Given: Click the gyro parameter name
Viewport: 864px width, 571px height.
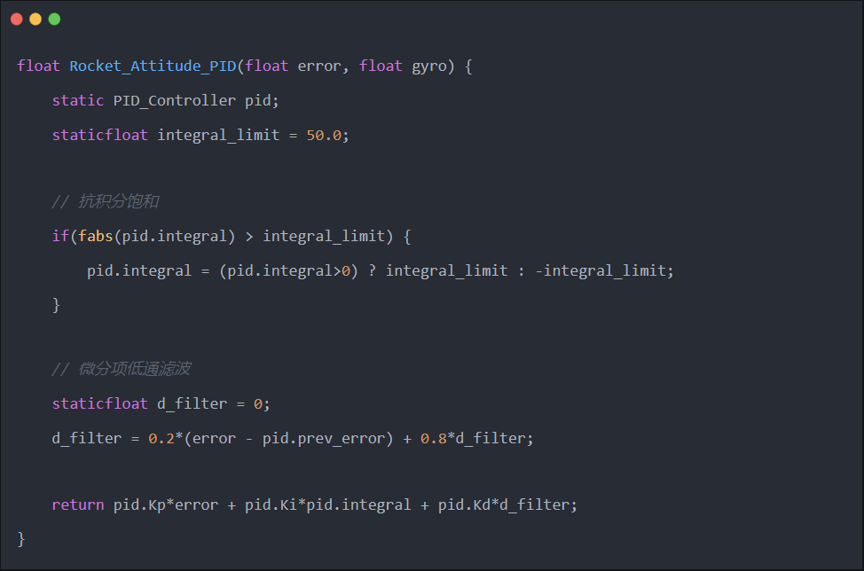Looking at the screenshot, I should pos(429,66).
